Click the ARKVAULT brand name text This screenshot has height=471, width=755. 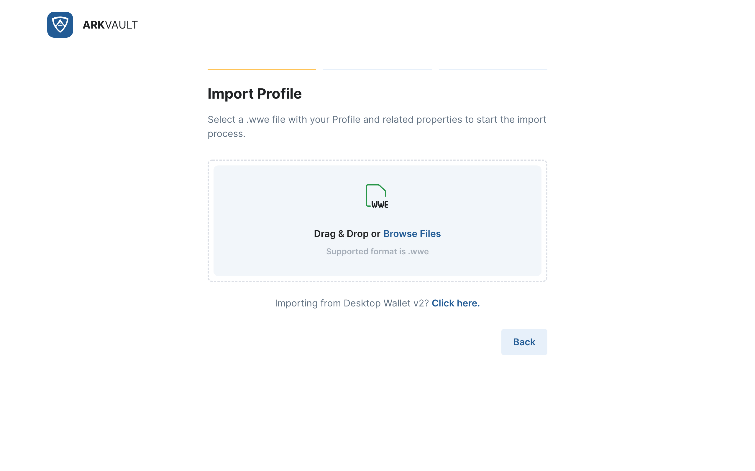coord(110,25)
